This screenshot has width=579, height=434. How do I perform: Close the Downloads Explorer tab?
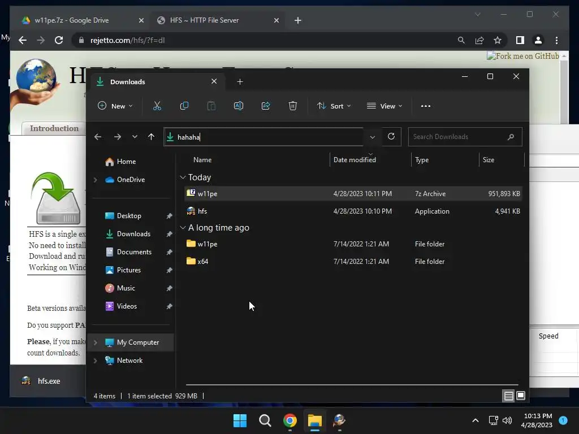pyautogui.click(x=214, y=81)
